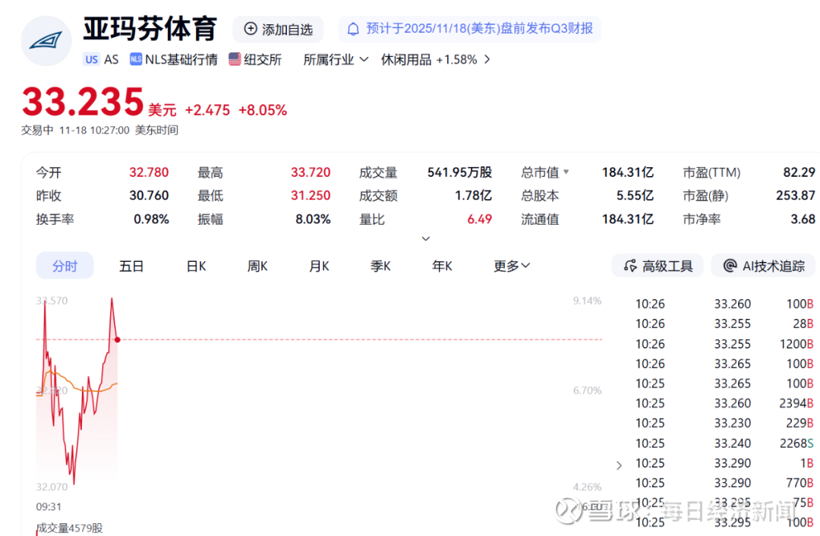Viewport: 820px width, 536px height.
Task: Click the US market badge
Action: (x=92, y=60)
